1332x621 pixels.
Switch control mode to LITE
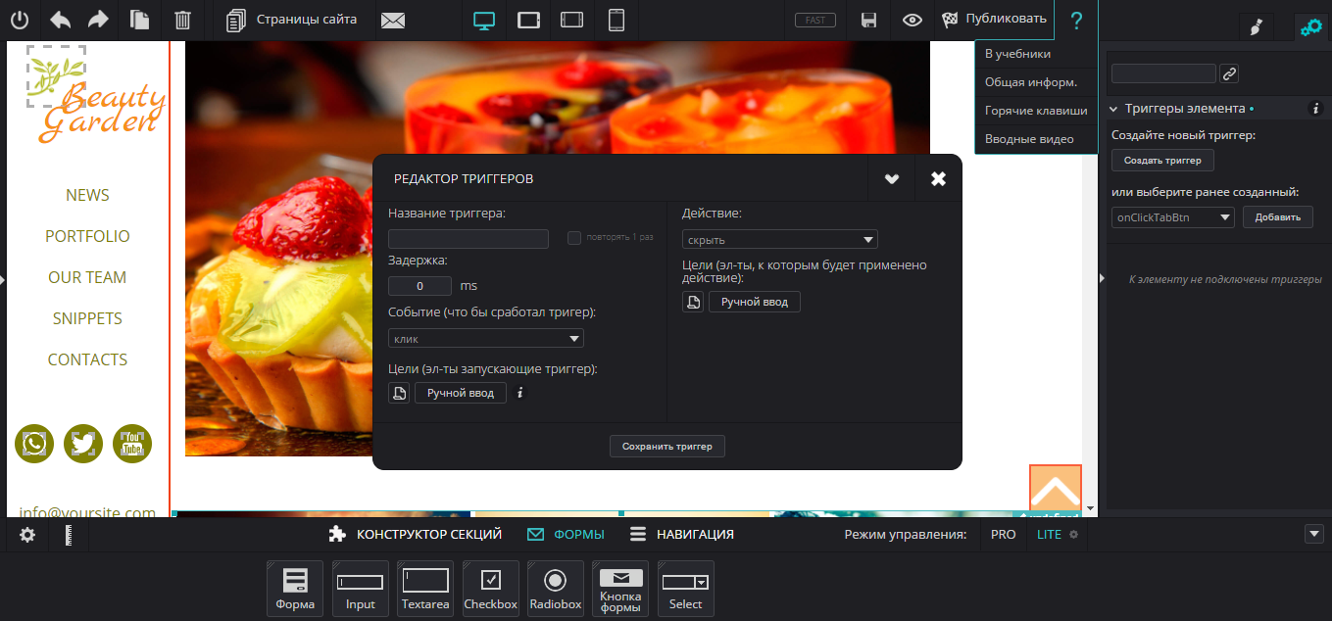[1049, 535]
